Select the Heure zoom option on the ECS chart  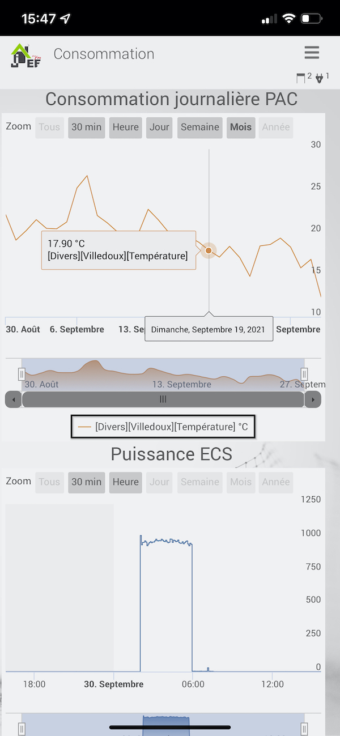(x=125, y=482)
